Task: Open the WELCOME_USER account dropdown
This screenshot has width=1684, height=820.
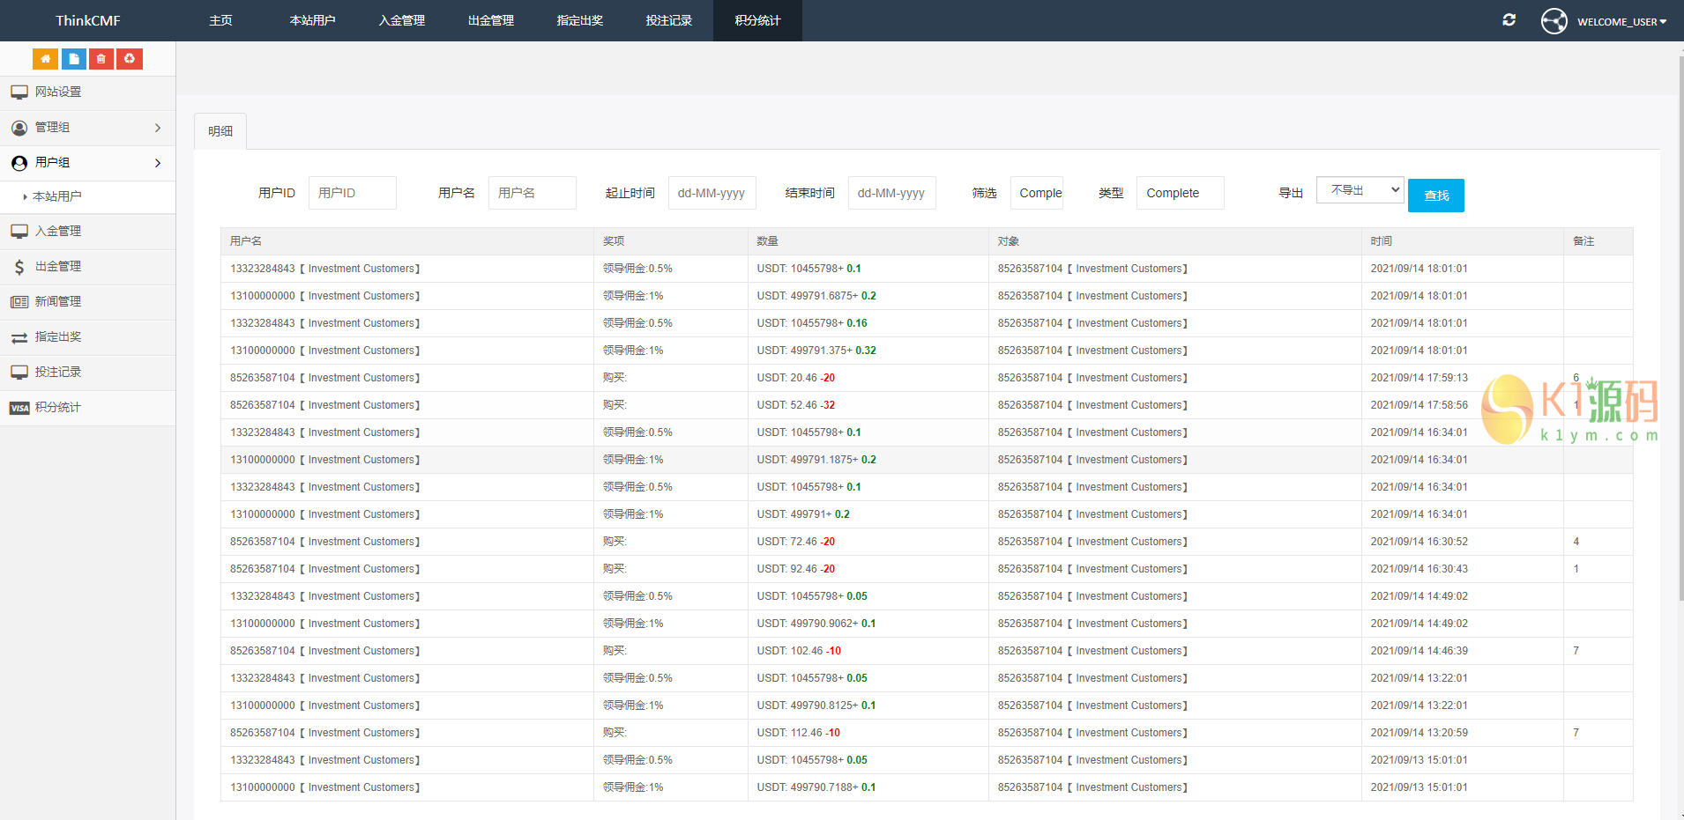Action: pyautogui.click(x=1621, y=22)
